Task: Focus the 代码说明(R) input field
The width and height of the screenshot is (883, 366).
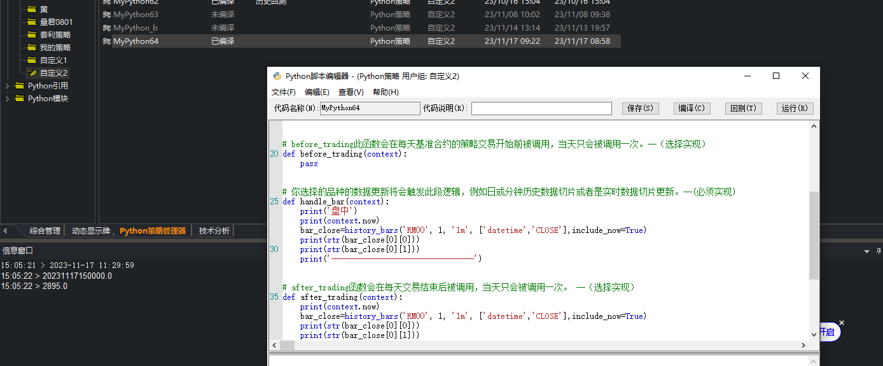Action: coord(541,109)
